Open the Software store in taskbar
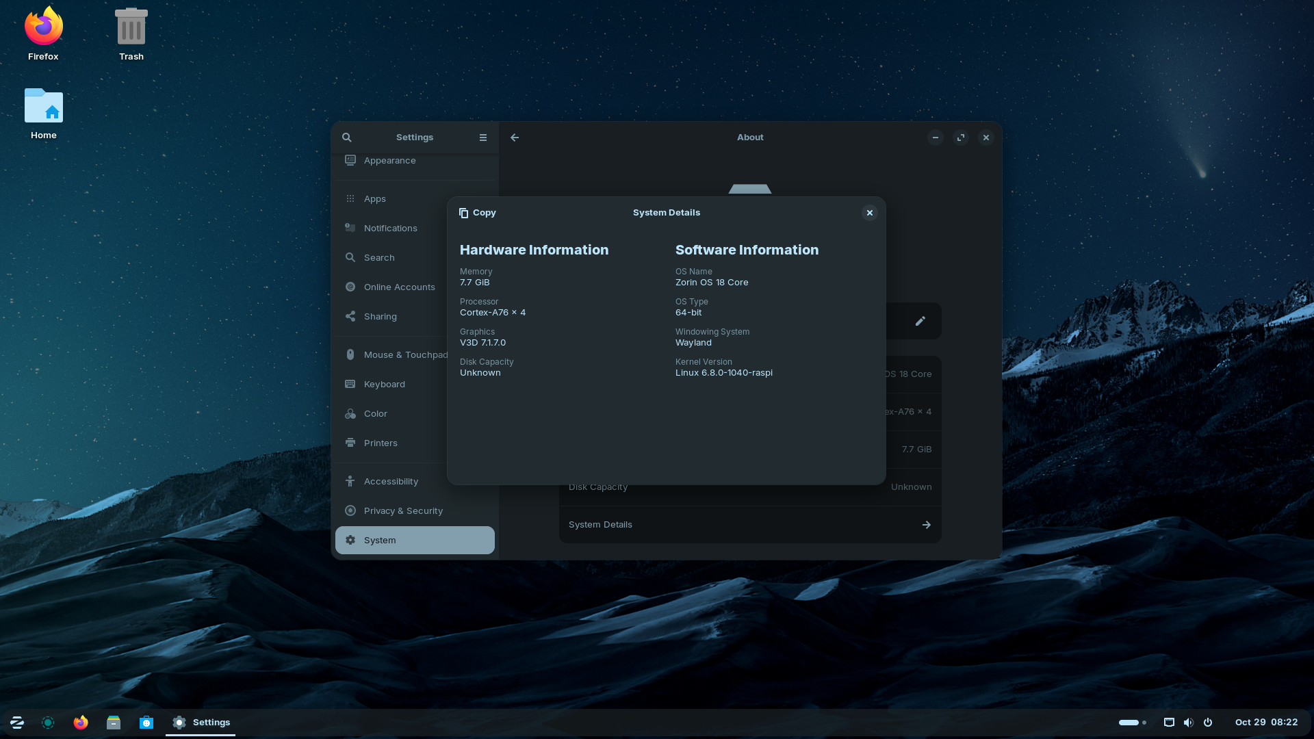The width and height of the screenshot is (1314, 739). [x=146, y=723]
